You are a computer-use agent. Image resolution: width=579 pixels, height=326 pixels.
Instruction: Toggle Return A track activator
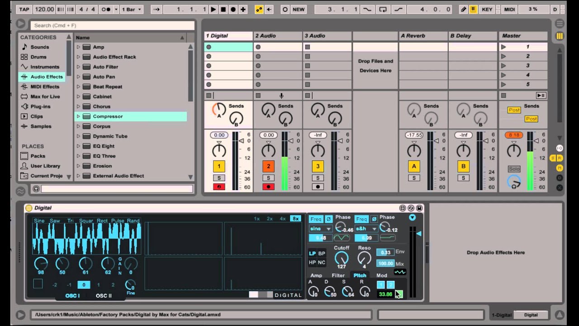pos(414,166)
